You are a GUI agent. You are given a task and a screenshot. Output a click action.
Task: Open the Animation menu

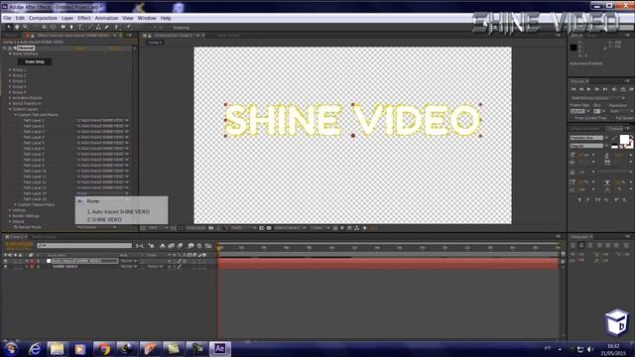click(x=106, y=18)
